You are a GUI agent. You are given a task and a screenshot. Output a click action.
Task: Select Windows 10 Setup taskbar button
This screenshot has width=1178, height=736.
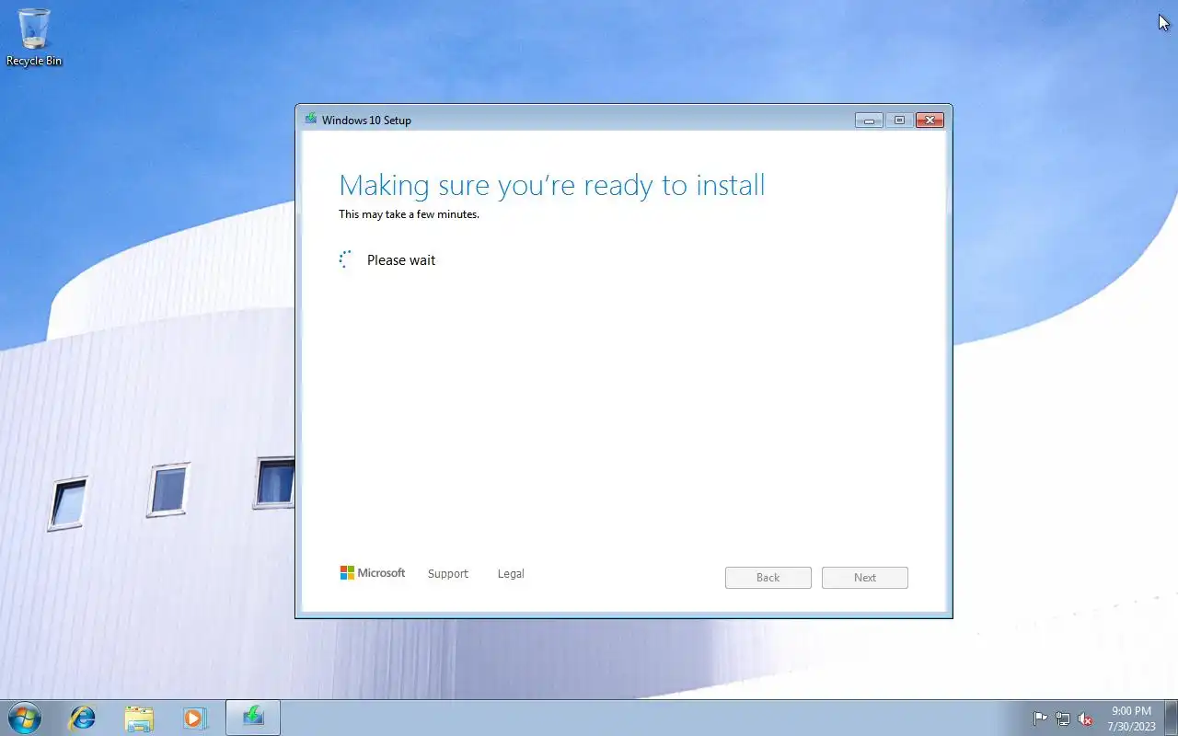(253, 718)
